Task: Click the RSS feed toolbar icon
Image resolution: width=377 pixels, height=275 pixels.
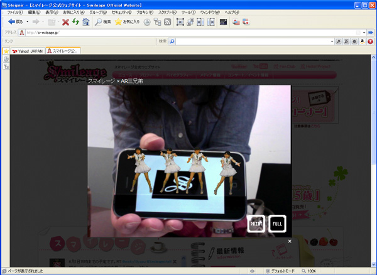Action: 168,22
